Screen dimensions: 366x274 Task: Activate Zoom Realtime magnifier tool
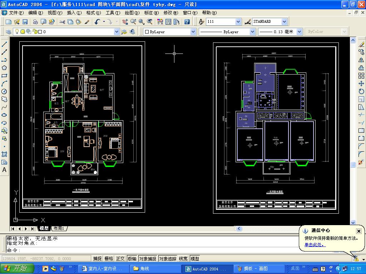tap(133, 22)
